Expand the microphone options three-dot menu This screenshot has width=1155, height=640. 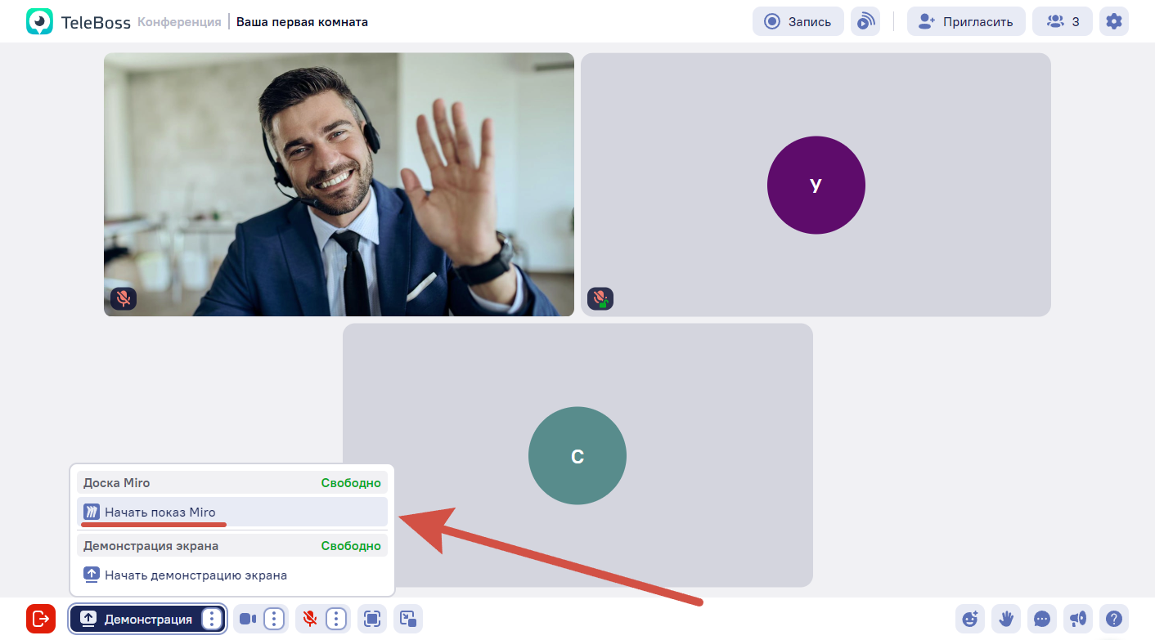click(x=336, y=619)
